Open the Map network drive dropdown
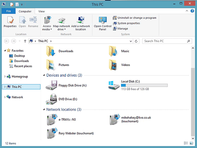 [x=62, y=29]
